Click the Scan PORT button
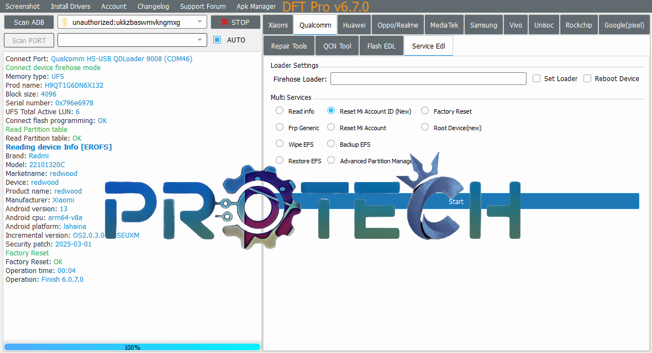 (x=29, y=40)
